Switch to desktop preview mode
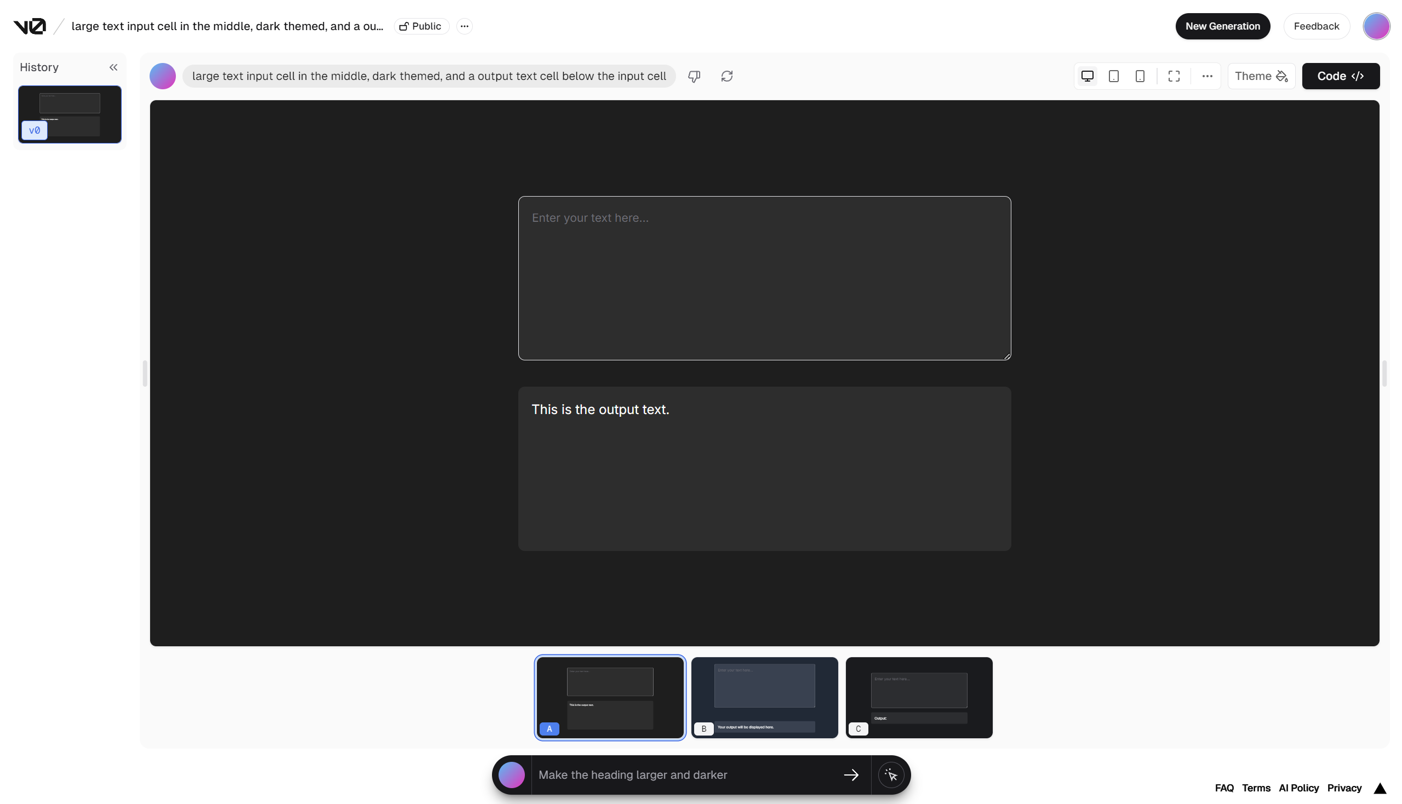 click(x=1086, y=76)
